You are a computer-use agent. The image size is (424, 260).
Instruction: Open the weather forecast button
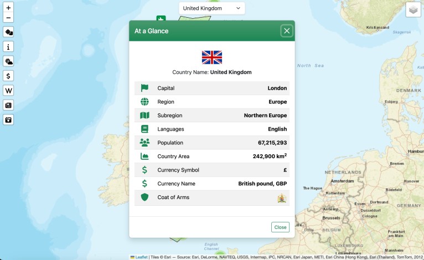[9, 61]
